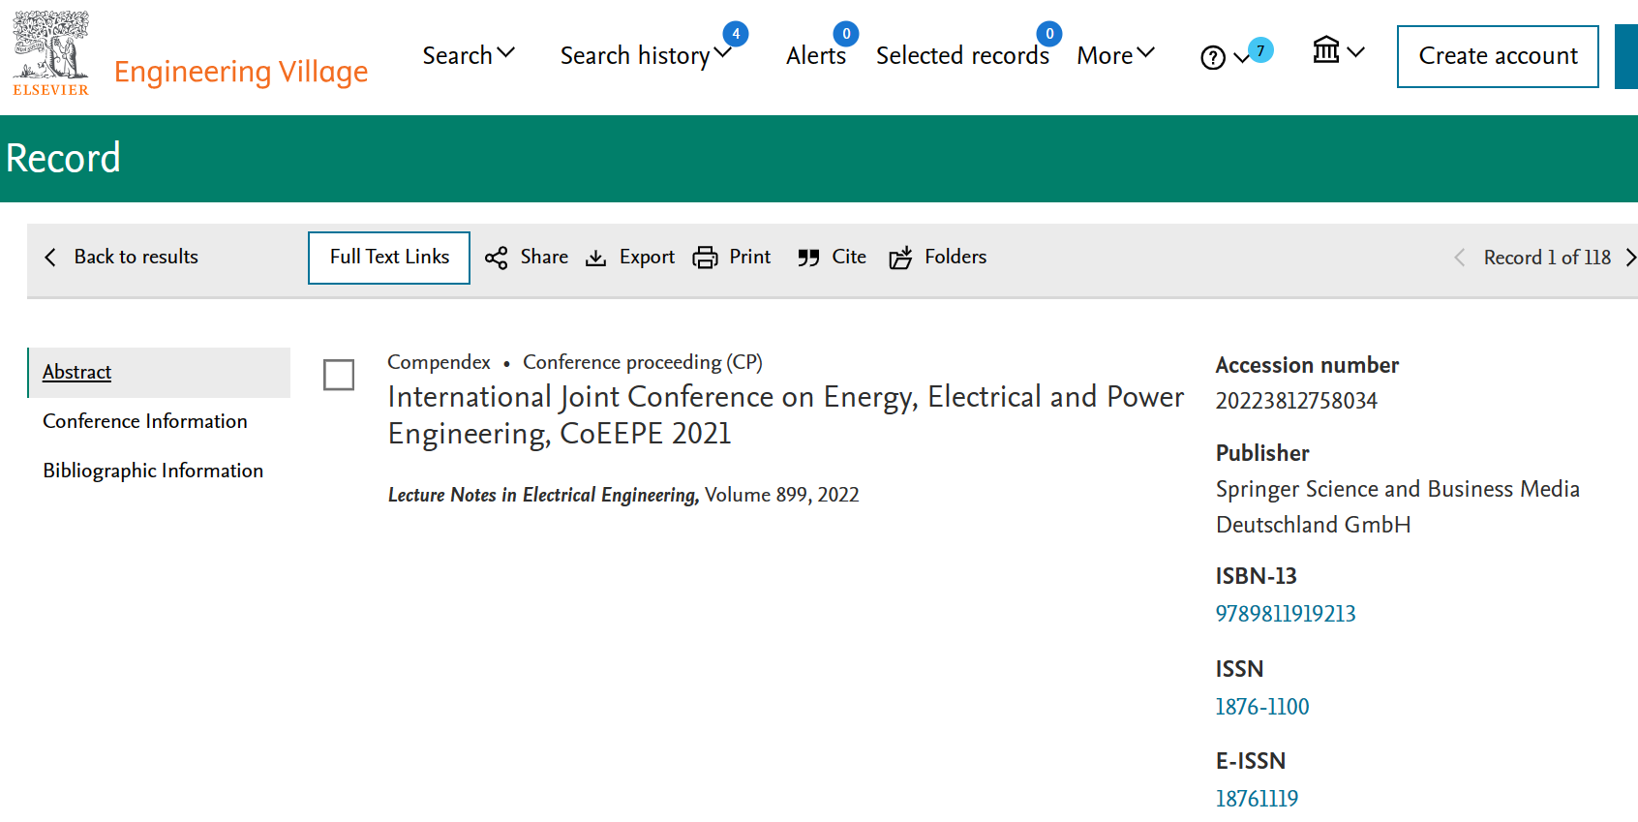Open the help question mark icon

coord(1212,58)
